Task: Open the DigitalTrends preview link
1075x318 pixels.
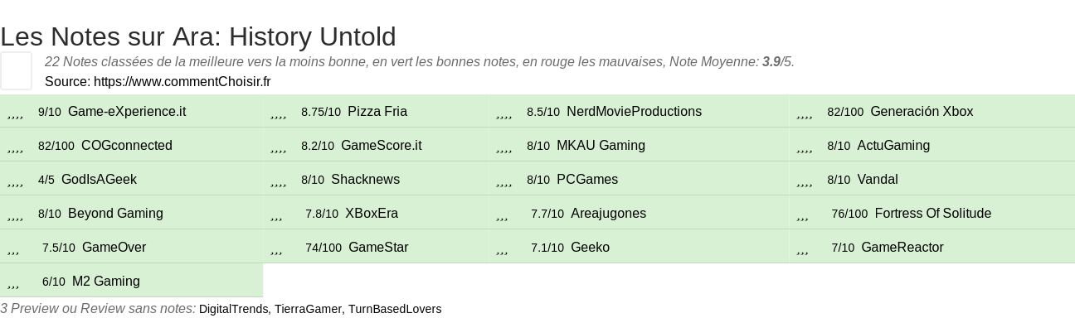Action: pos(234,309)
